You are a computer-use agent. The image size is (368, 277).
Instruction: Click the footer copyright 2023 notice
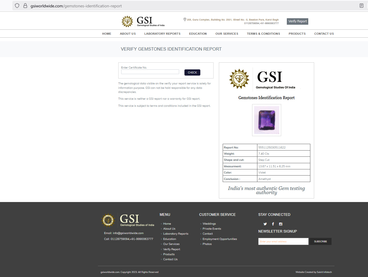click(x=129, y=272)
